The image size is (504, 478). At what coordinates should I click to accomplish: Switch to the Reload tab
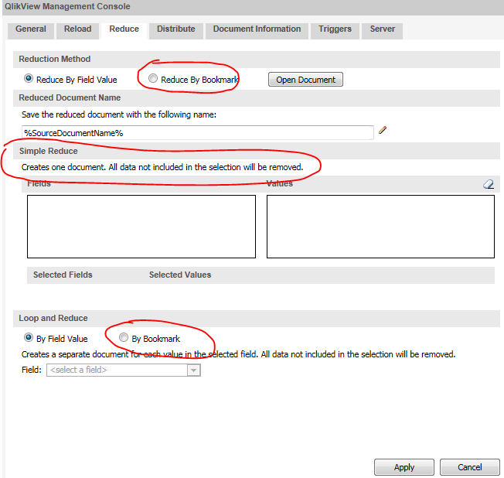click(x=77, y=30)
